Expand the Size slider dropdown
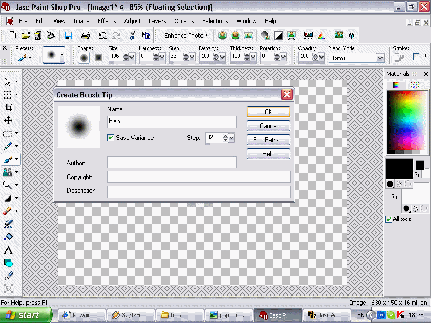The height and width of the screenshot is (323, 431). click(132, 57)
